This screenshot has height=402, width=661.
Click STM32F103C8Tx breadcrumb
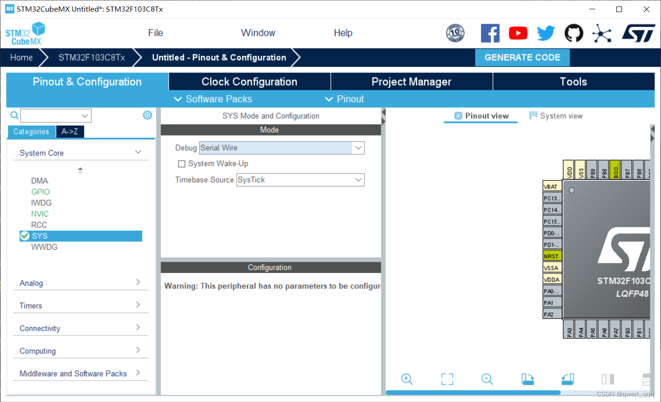92,58
